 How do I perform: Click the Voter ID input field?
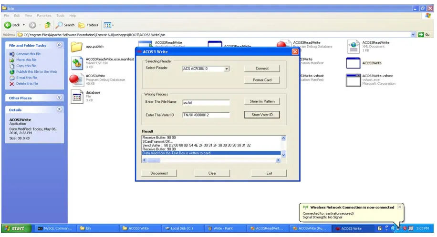206,115
